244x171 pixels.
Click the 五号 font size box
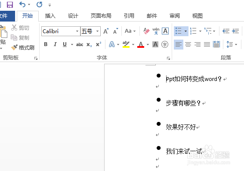88,31
